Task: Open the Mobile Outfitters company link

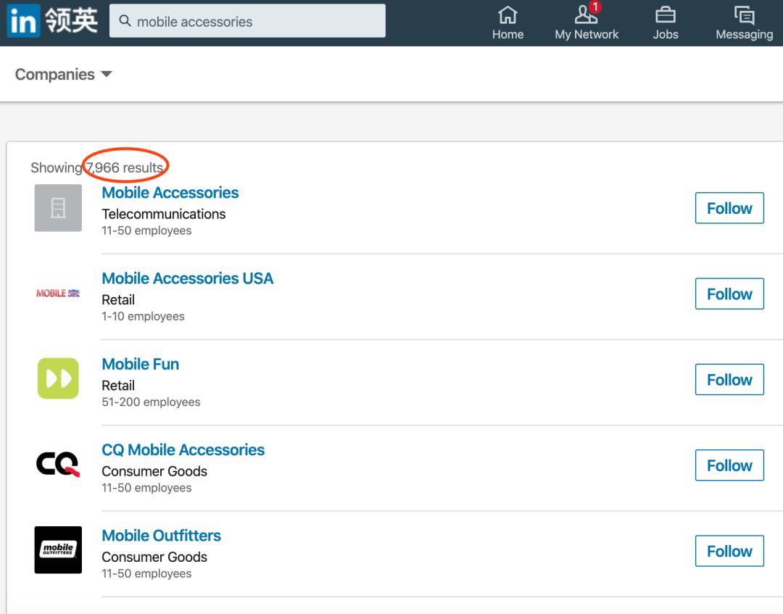Action: (161, 536)
